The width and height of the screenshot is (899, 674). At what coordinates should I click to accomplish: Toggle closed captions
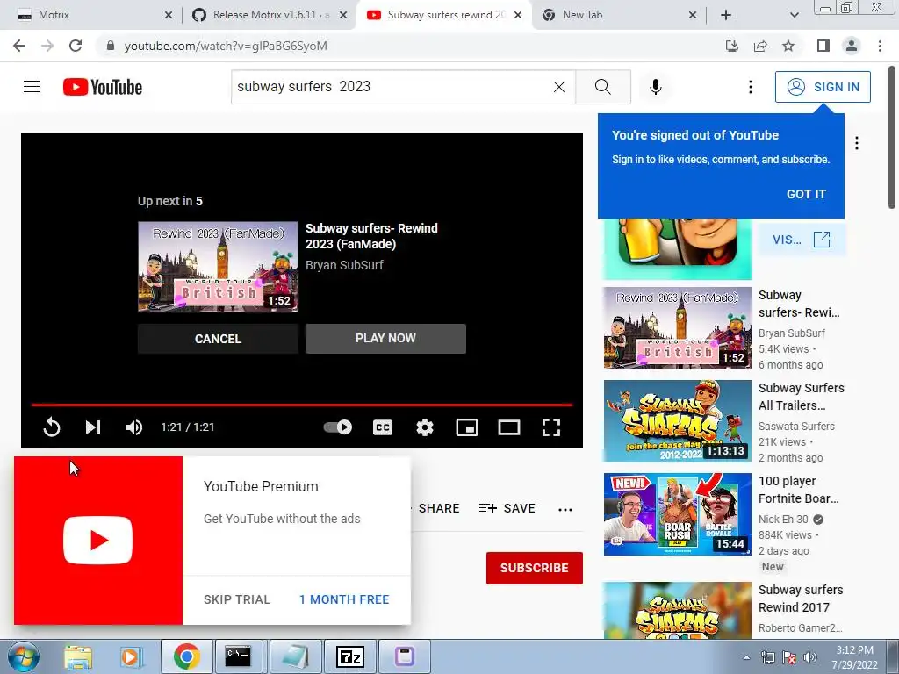(383, 427)
